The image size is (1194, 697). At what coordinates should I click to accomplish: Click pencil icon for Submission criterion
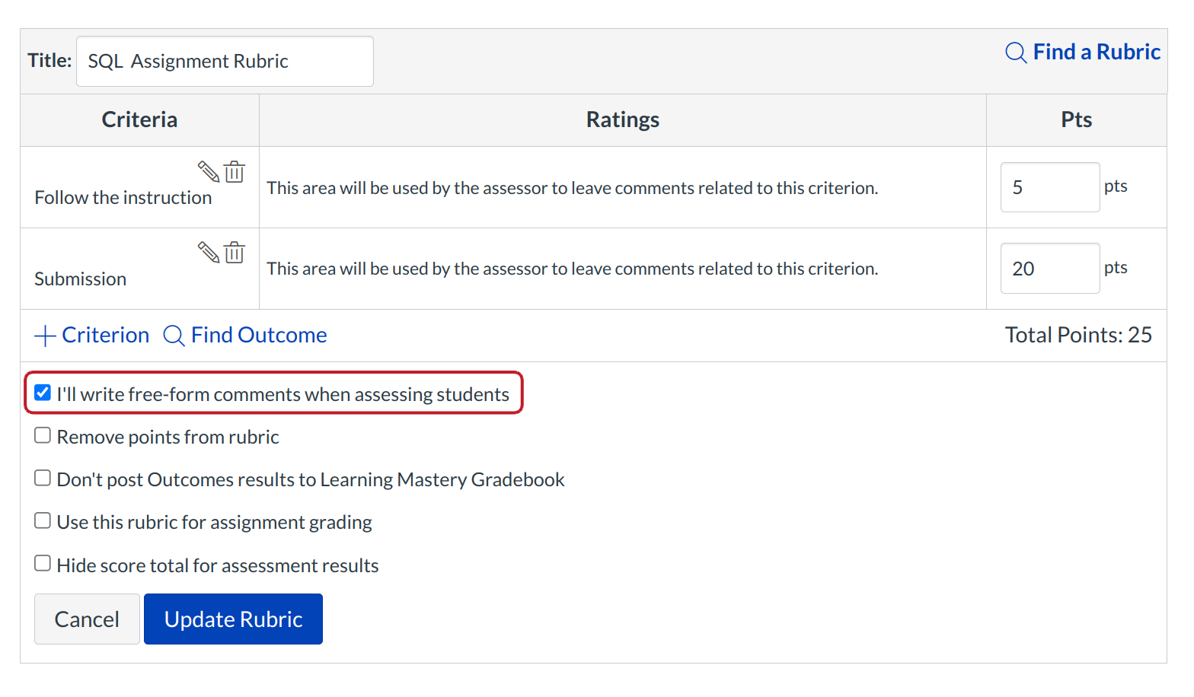(x=208, y=252)
